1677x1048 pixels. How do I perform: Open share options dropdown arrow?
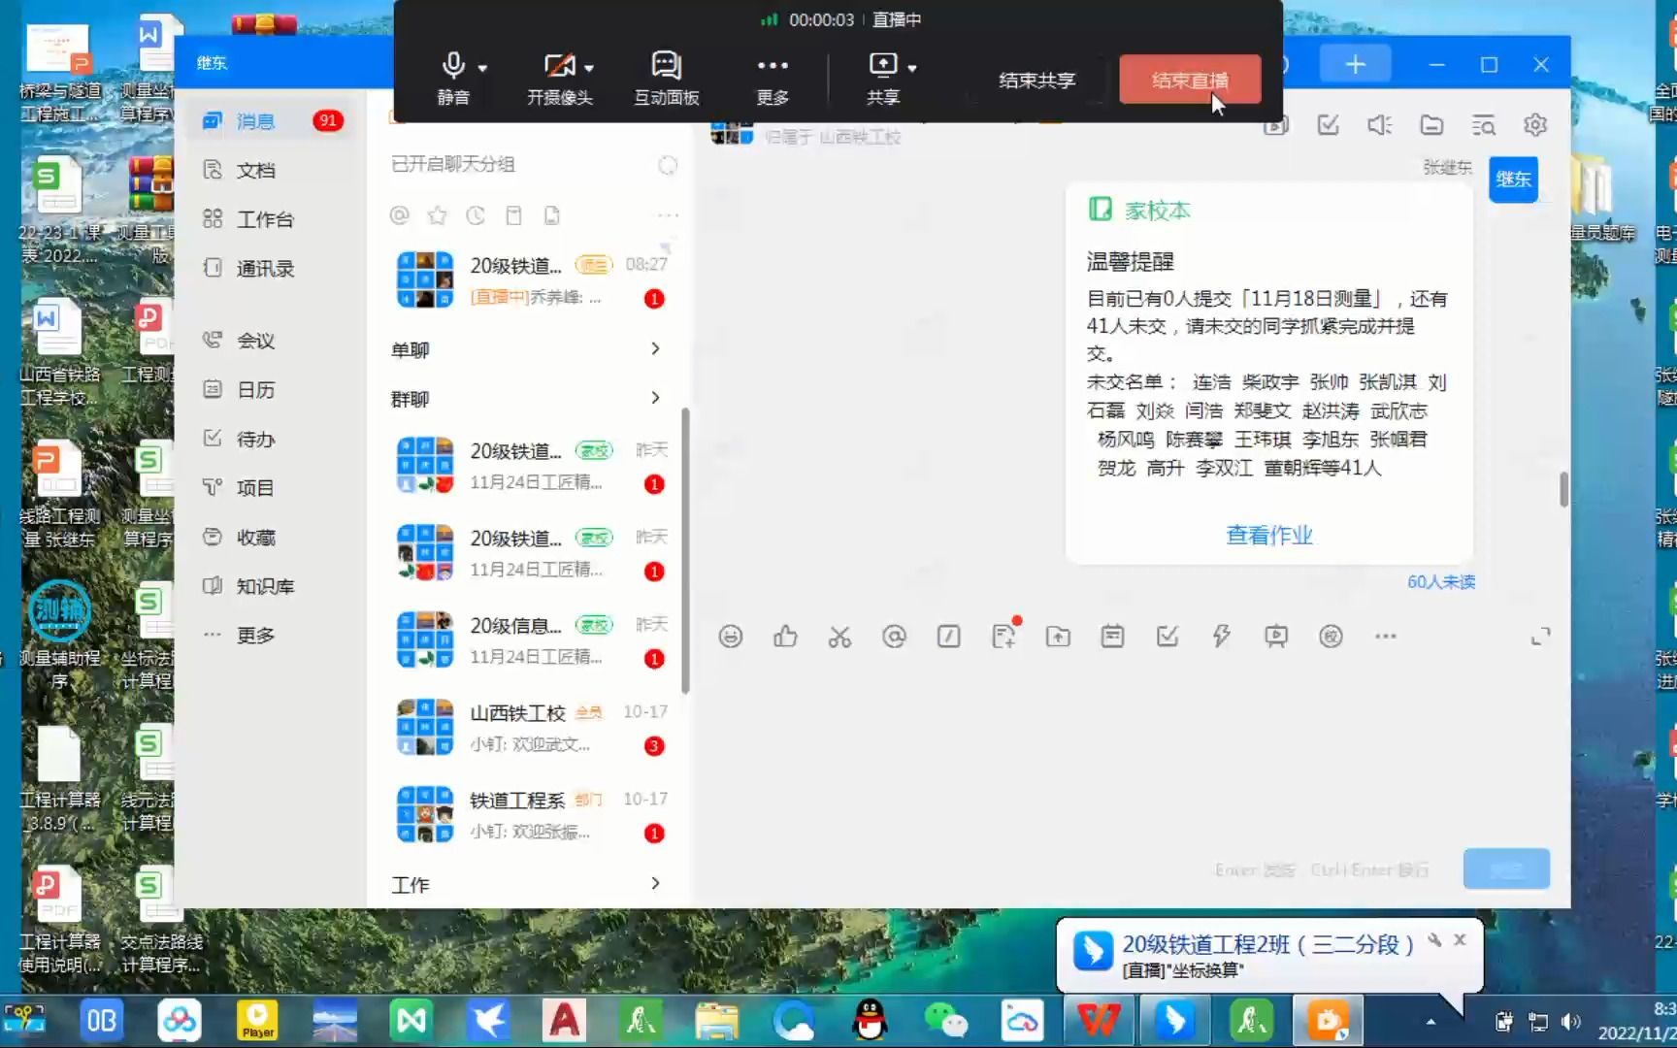[x=912, y=68]
